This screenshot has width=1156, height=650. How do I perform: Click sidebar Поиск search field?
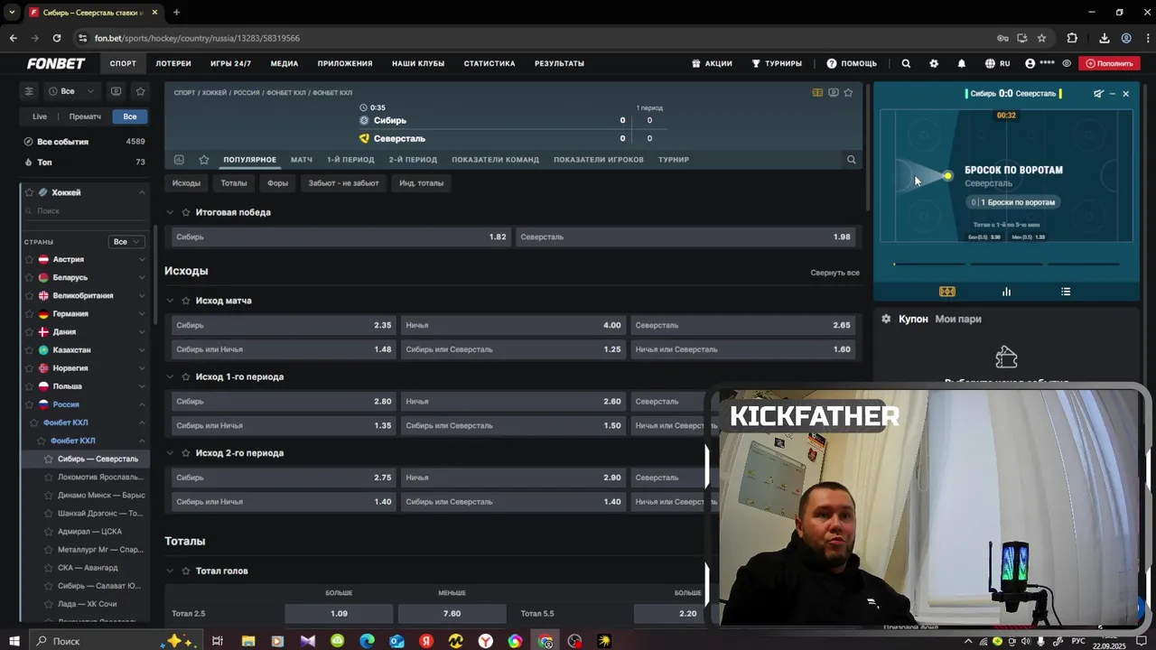pyautogui.click(x=86, y=210)
